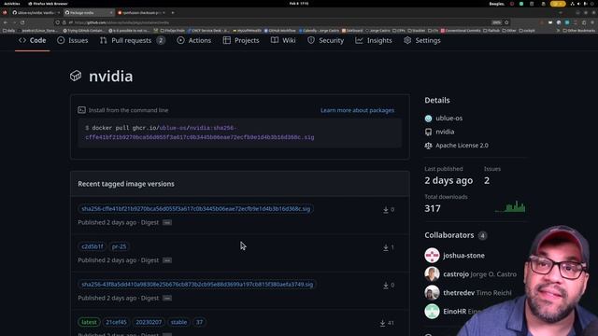Click thetredev's avatar

pos(432,292)
